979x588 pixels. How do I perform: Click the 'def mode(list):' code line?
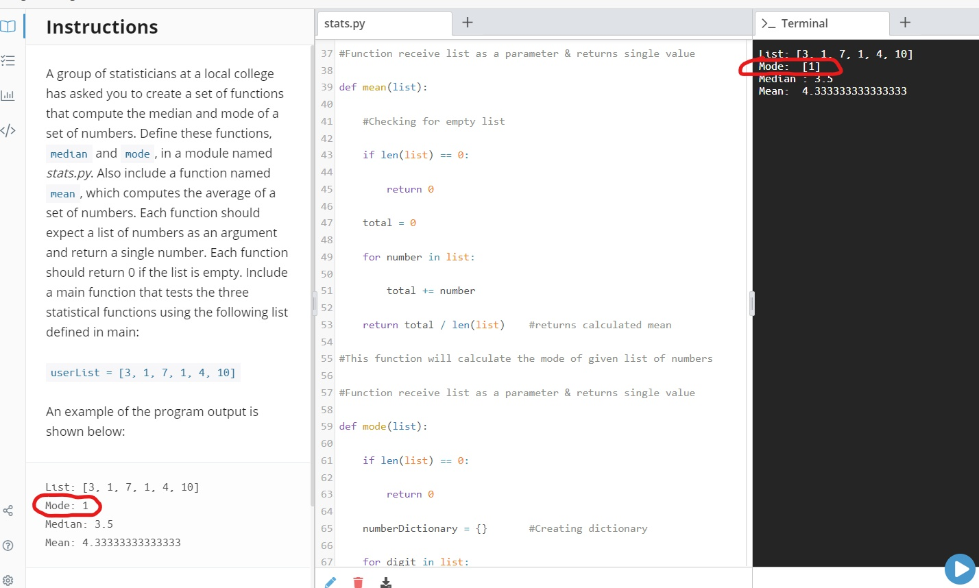[x=383, y=426]
